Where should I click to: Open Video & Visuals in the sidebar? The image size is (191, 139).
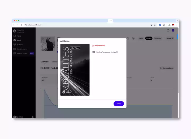pos(22,53)
